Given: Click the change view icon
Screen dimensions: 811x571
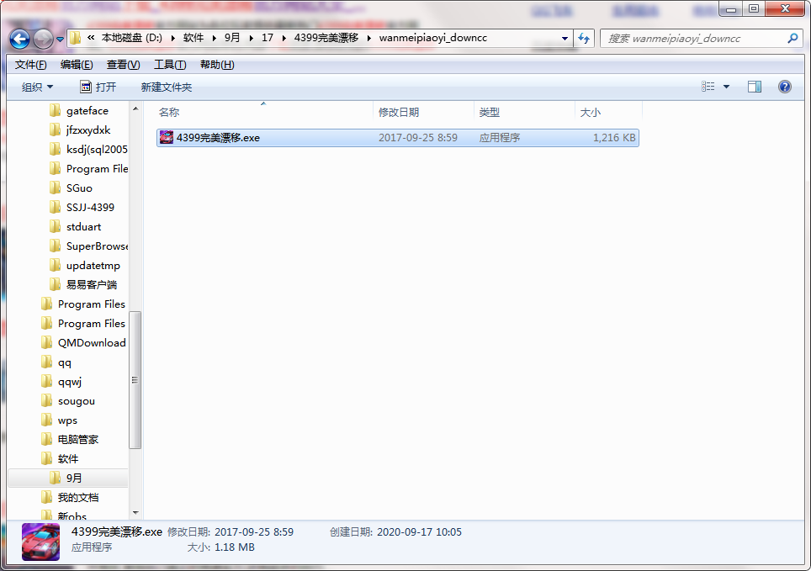Looking at the screenshot, I should point(708,87).
